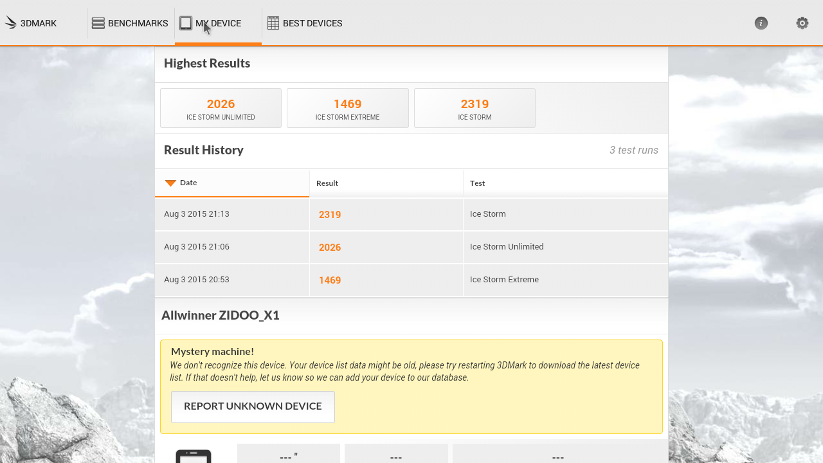Open the 1469 result in history
823x463 pixels.
pos(330,280)
